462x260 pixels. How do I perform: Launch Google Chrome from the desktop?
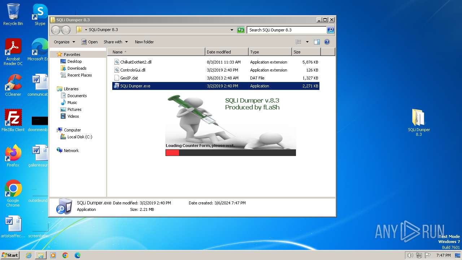(13, 193)
